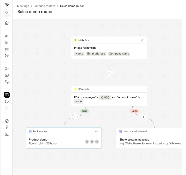The height and width of the screenshot is (175, 186).
Task: Click the none condition value
Action: point(79,101)
